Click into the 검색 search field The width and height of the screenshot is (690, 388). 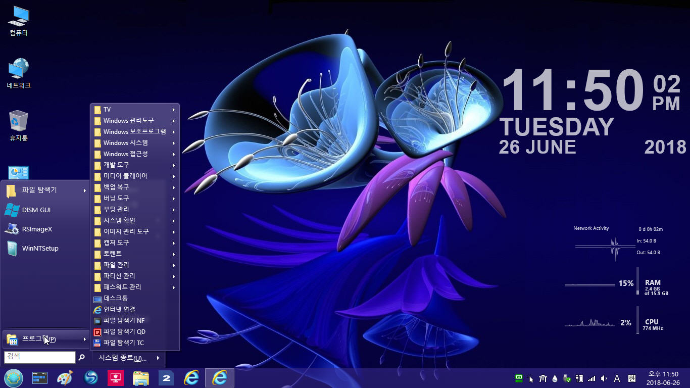40,357
